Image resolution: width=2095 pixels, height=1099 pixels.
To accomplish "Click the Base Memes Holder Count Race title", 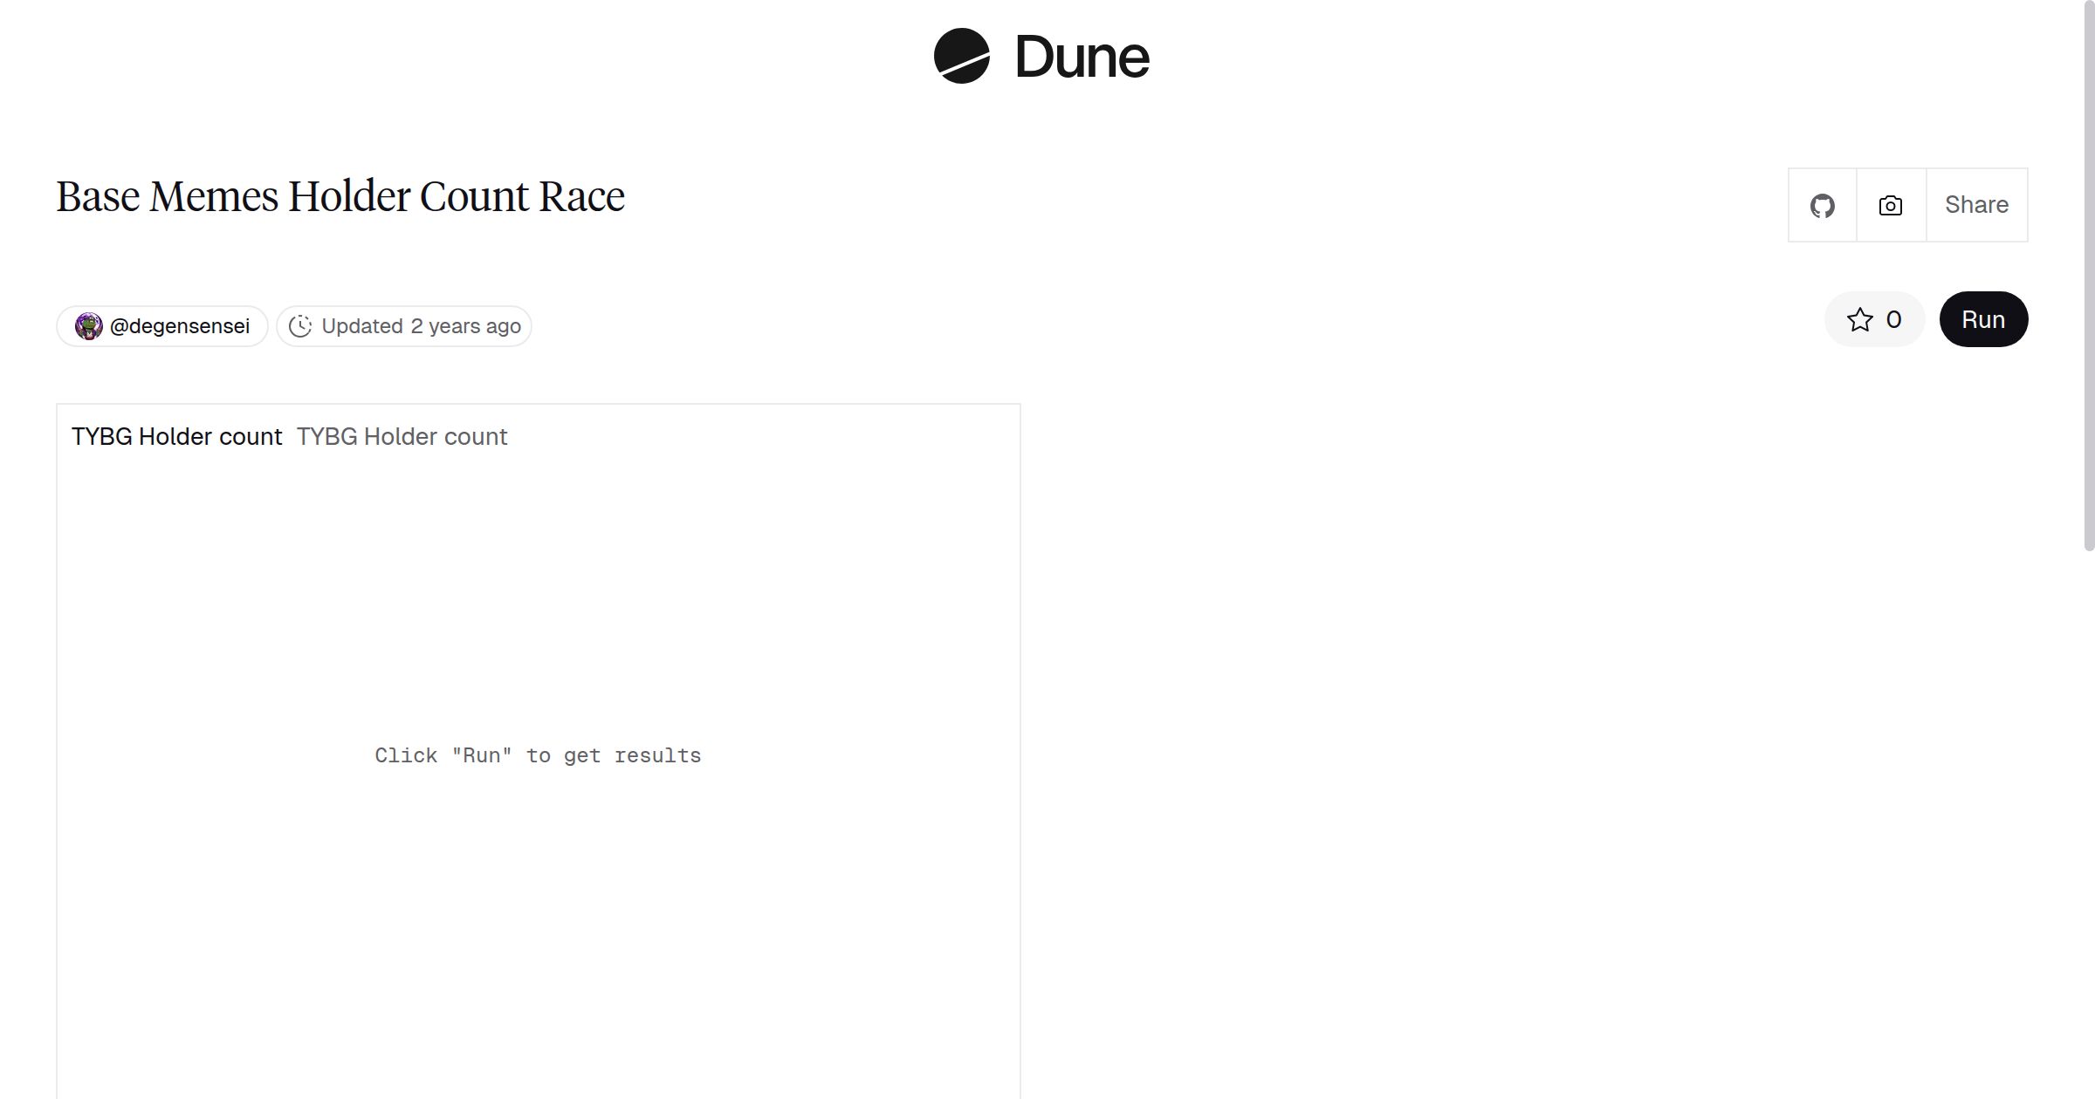I will click(340, 195).
